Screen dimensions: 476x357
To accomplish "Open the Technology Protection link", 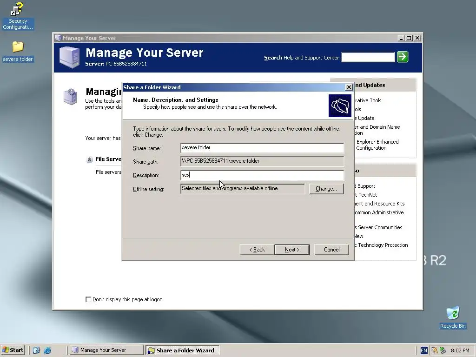I will (381, 245).
